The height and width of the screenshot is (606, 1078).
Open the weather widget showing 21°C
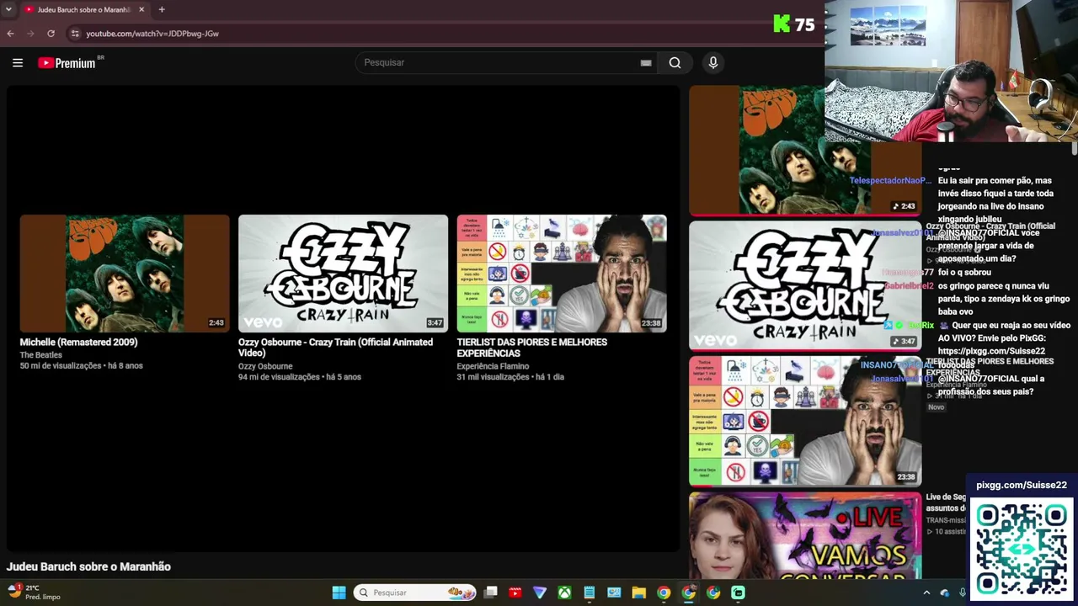pyautogui.click(x=34, y=593)
